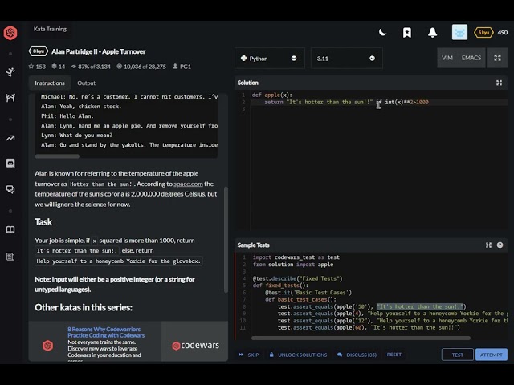Open the 3.11 version dropdown
This screenshot has width=514, height=385.
point(346,59)
